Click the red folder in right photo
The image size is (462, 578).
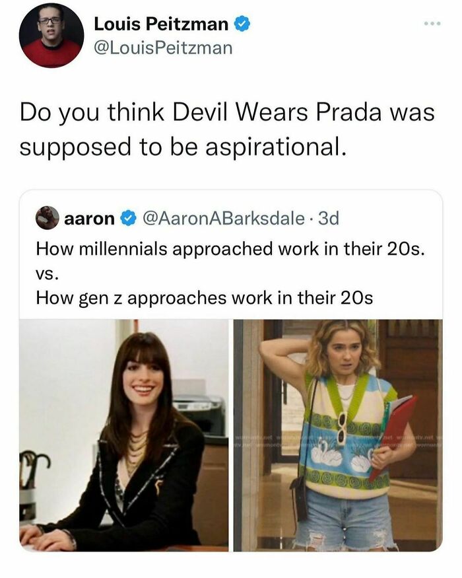pos(393,436)
